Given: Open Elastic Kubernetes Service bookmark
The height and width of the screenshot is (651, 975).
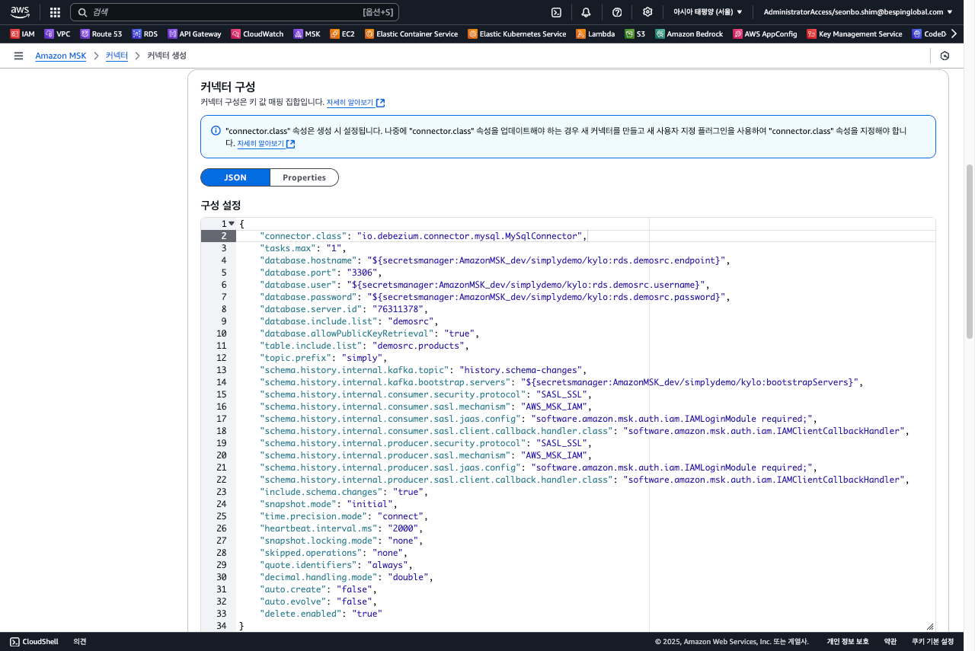Looking at the screenshot, I should (x=517, y=34).
